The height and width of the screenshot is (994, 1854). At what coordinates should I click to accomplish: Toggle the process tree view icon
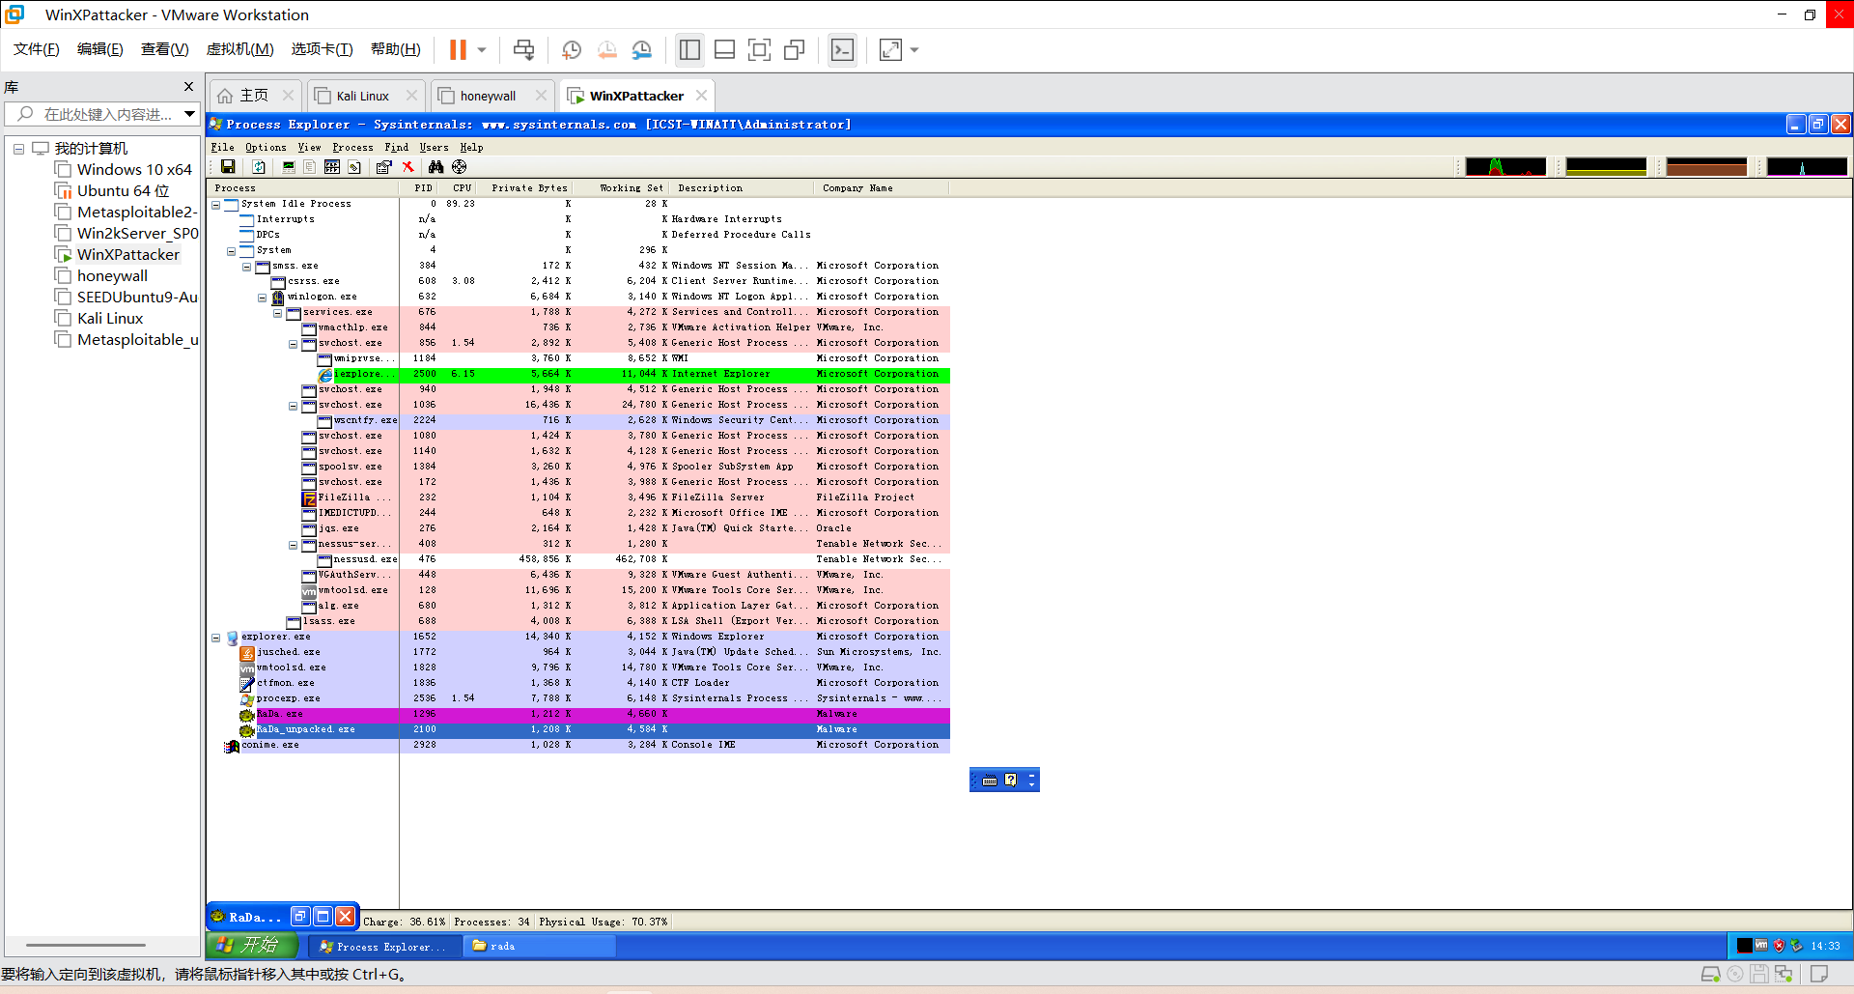(310, 167)
